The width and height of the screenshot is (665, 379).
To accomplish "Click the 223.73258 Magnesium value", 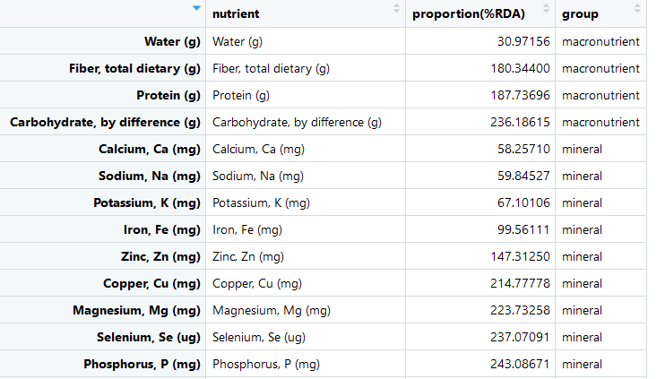I will click(520, 310).
